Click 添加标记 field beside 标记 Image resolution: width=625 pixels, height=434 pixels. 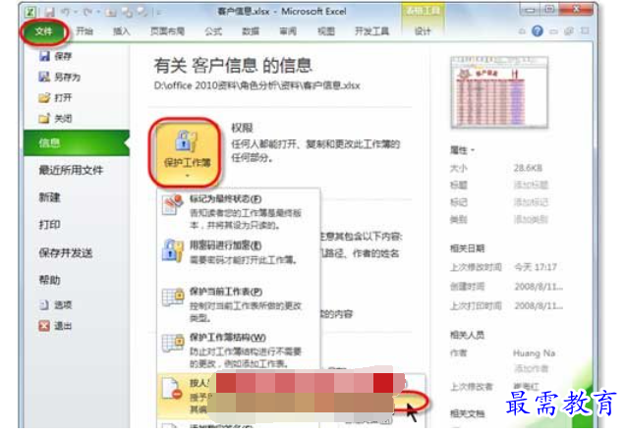tap(531, 202)
